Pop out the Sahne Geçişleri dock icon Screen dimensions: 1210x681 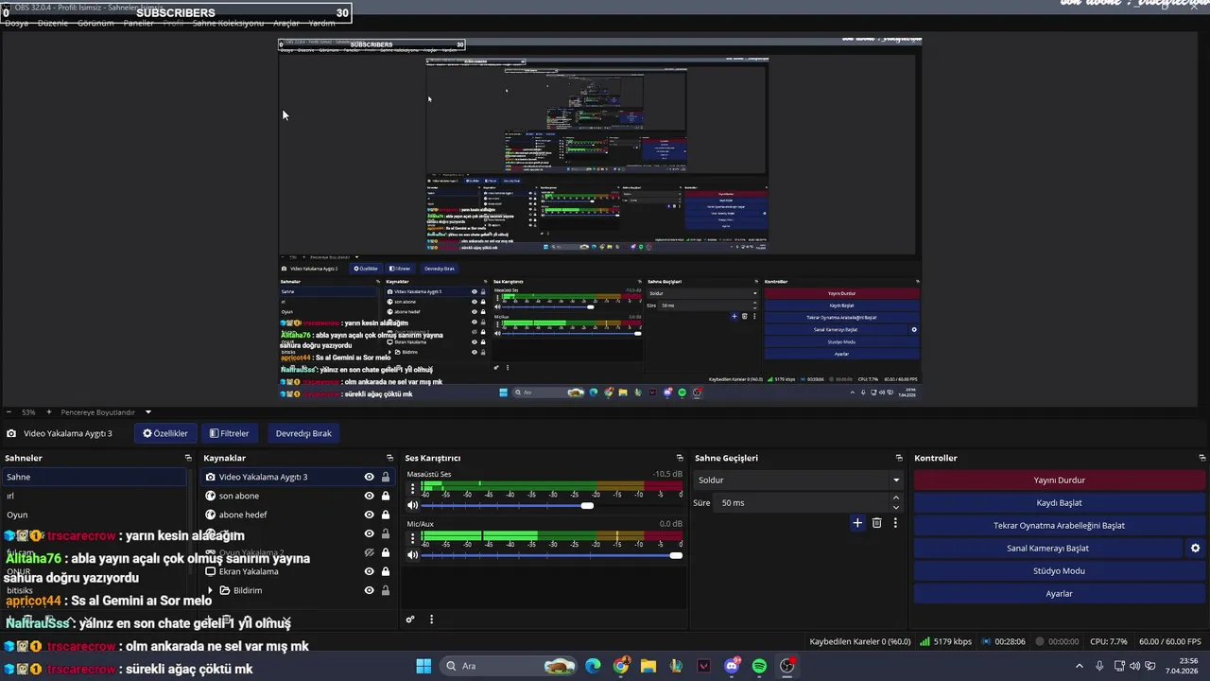pos(899,458)
